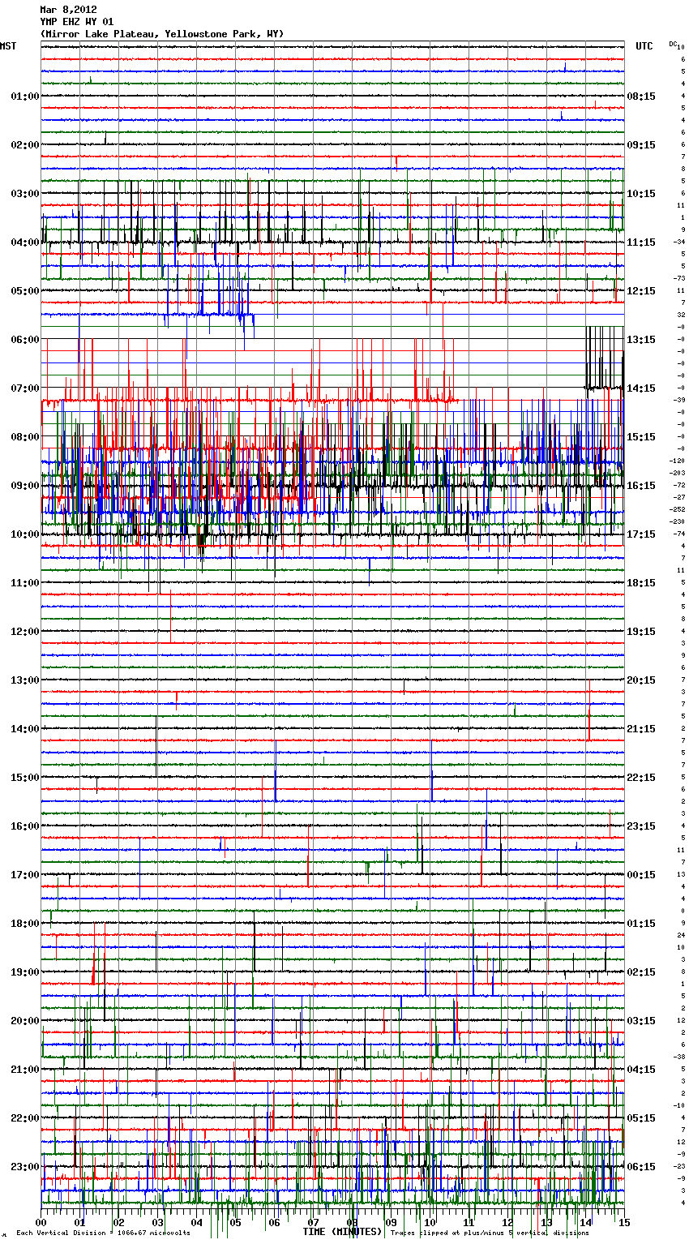Screen dimensions: 689x1244
Task: Click the UTC time label "03:15"
Action: (641, 1021)
